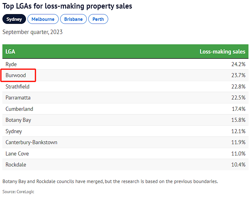Click the Parramatta table entry
The height and width of the screenshot is (198, 249).
[x=18, y=98]
